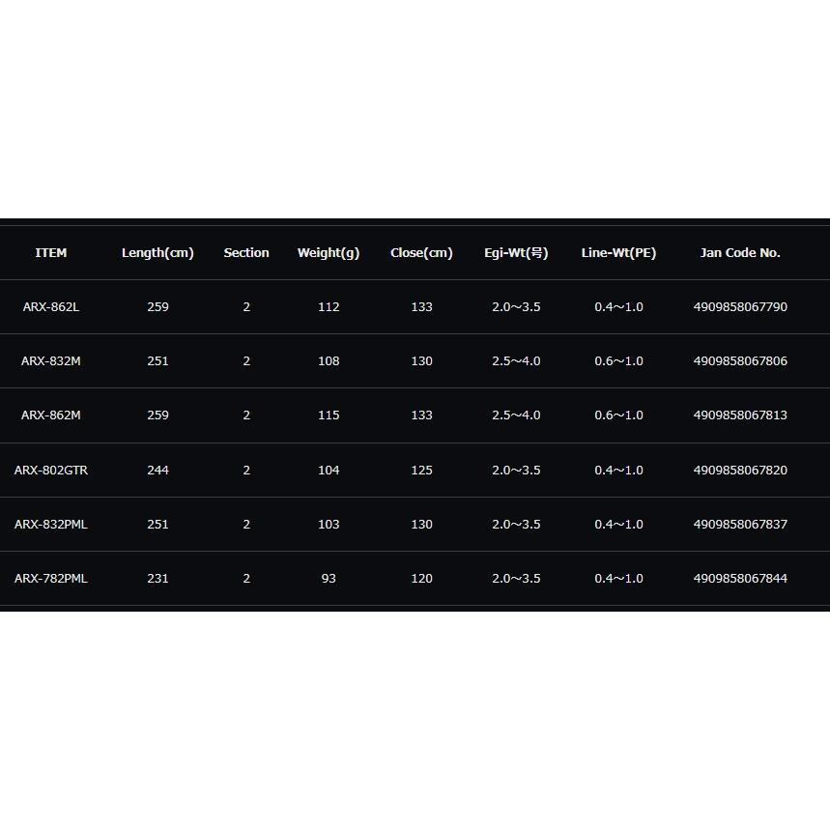Click the length value 244
Screen dimensions: 830x830
pyautogui.click(x=157, y=470)
